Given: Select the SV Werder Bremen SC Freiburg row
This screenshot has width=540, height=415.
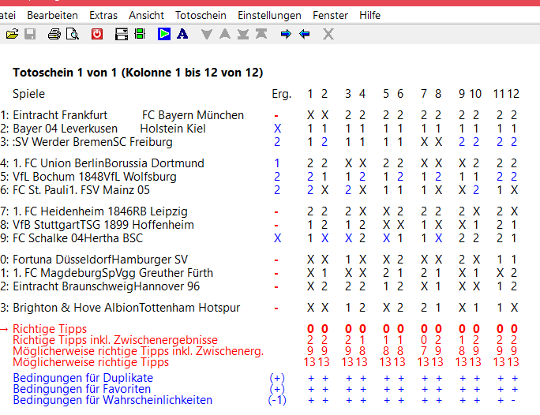Looking at the screenshot, I should (x=92, y=142).
